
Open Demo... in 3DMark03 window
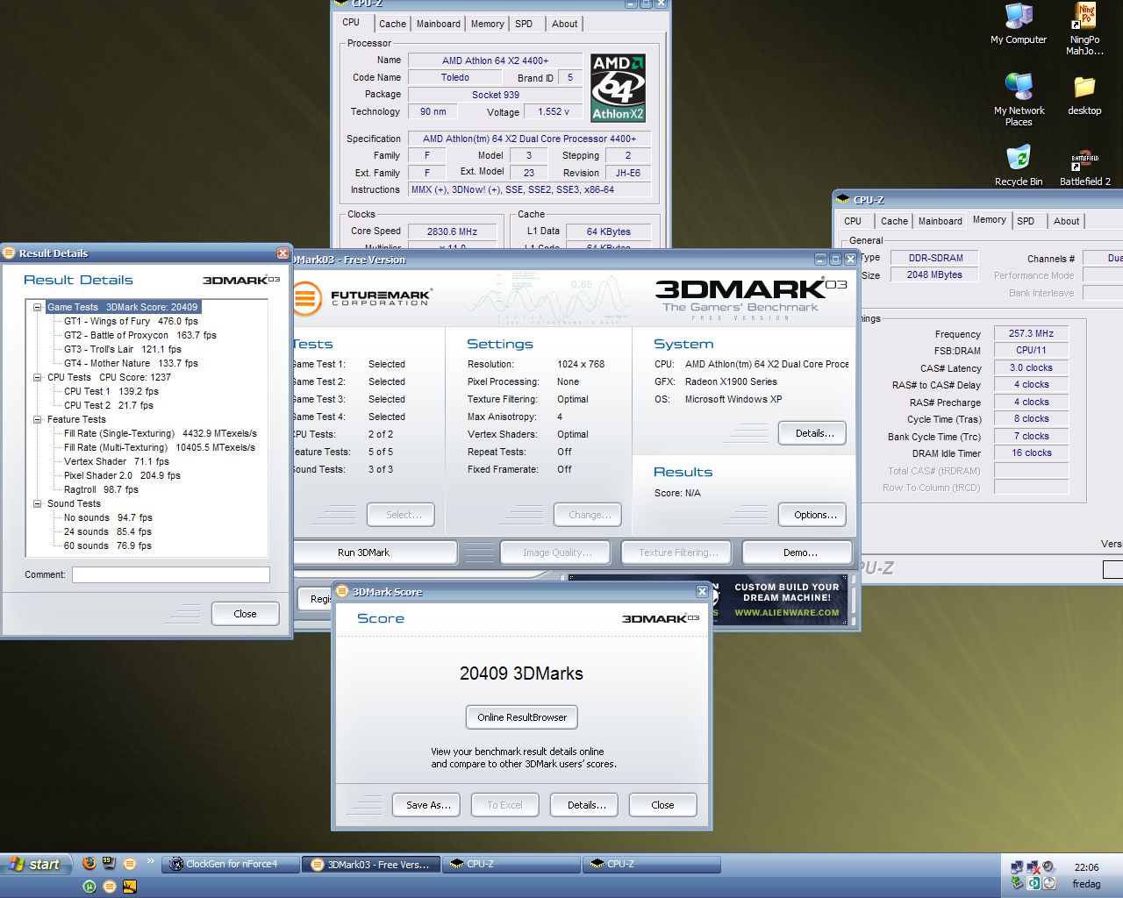pos(798,552)
